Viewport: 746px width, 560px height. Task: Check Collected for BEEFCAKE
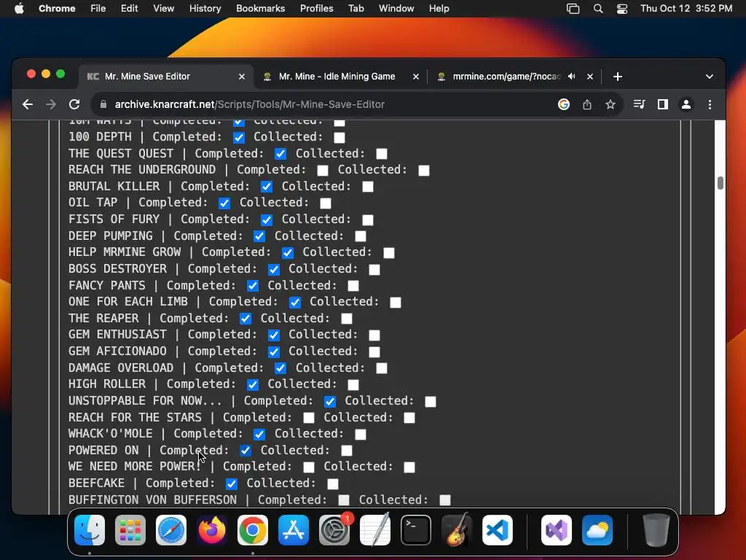[x=333, y=484]
